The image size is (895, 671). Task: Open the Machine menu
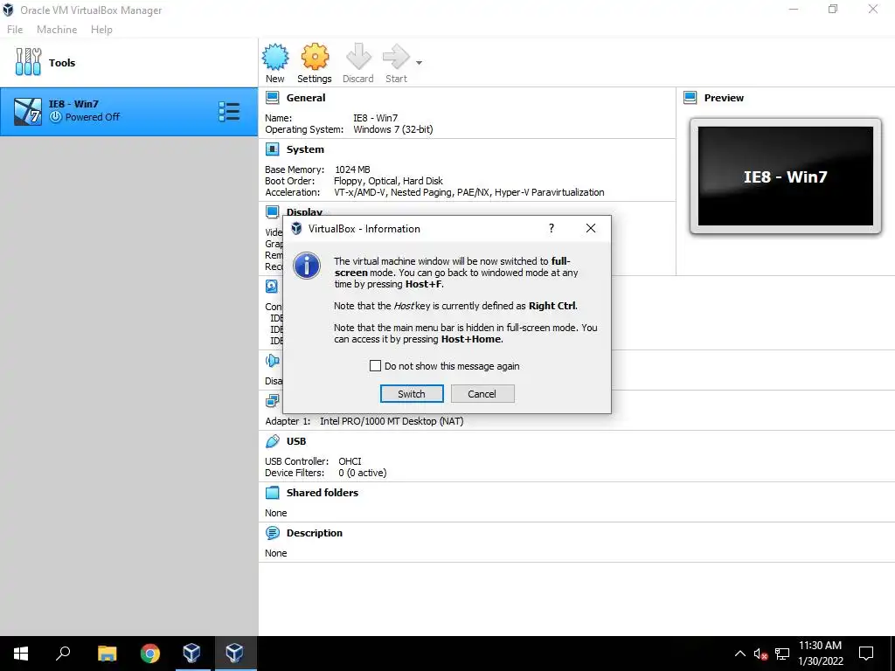point(57,30)
